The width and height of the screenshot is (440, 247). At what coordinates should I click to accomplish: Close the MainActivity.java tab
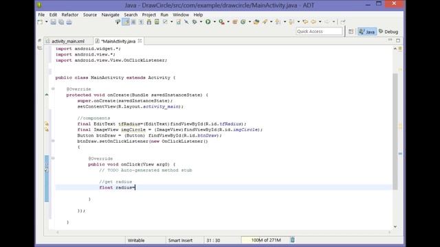click(x=140, y=41)
